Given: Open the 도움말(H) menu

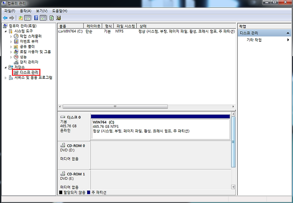Looking at the screenshot, I should click(59, 11).
